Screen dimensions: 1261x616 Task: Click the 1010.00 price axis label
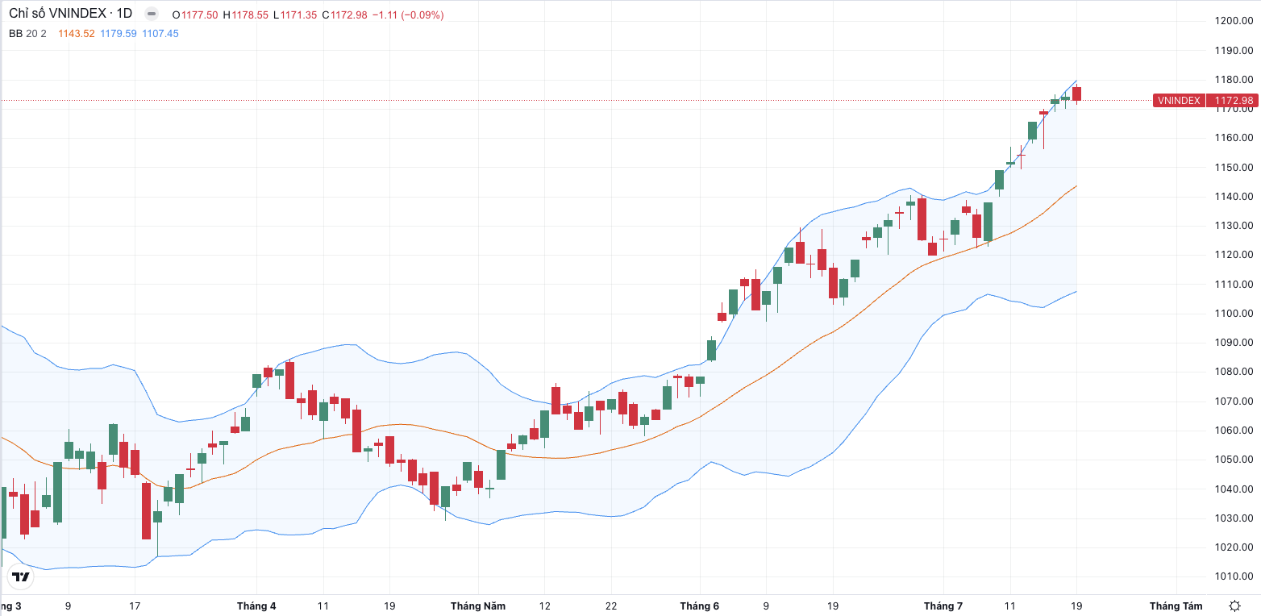click(x=1234, y=576)
